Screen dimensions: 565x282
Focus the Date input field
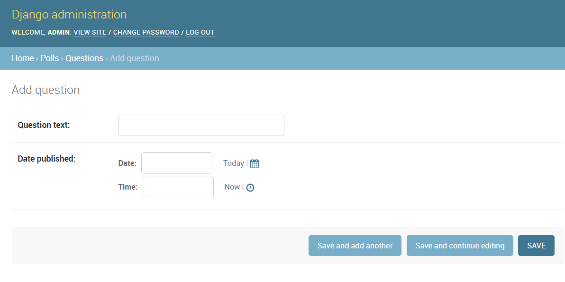coord(177,163)
